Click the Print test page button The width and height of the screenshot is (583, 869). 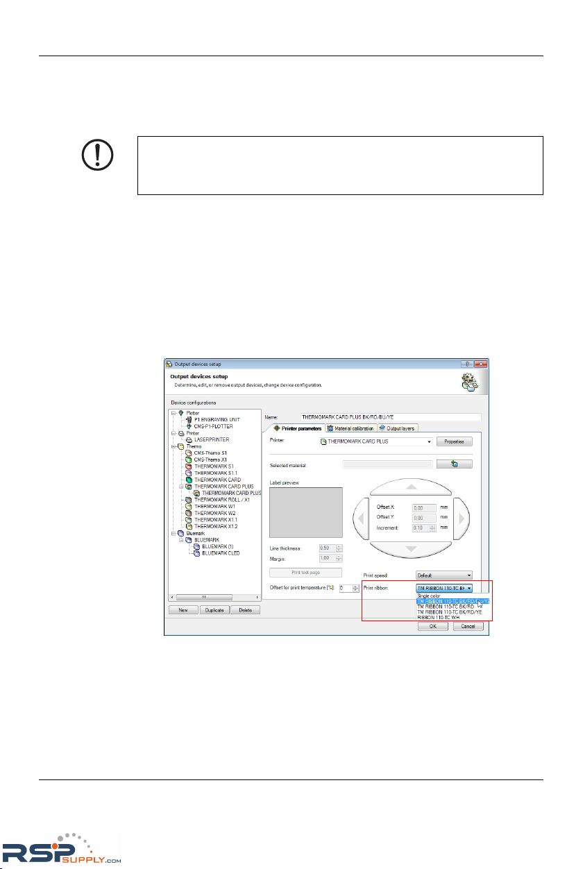[x=305, y=573]
